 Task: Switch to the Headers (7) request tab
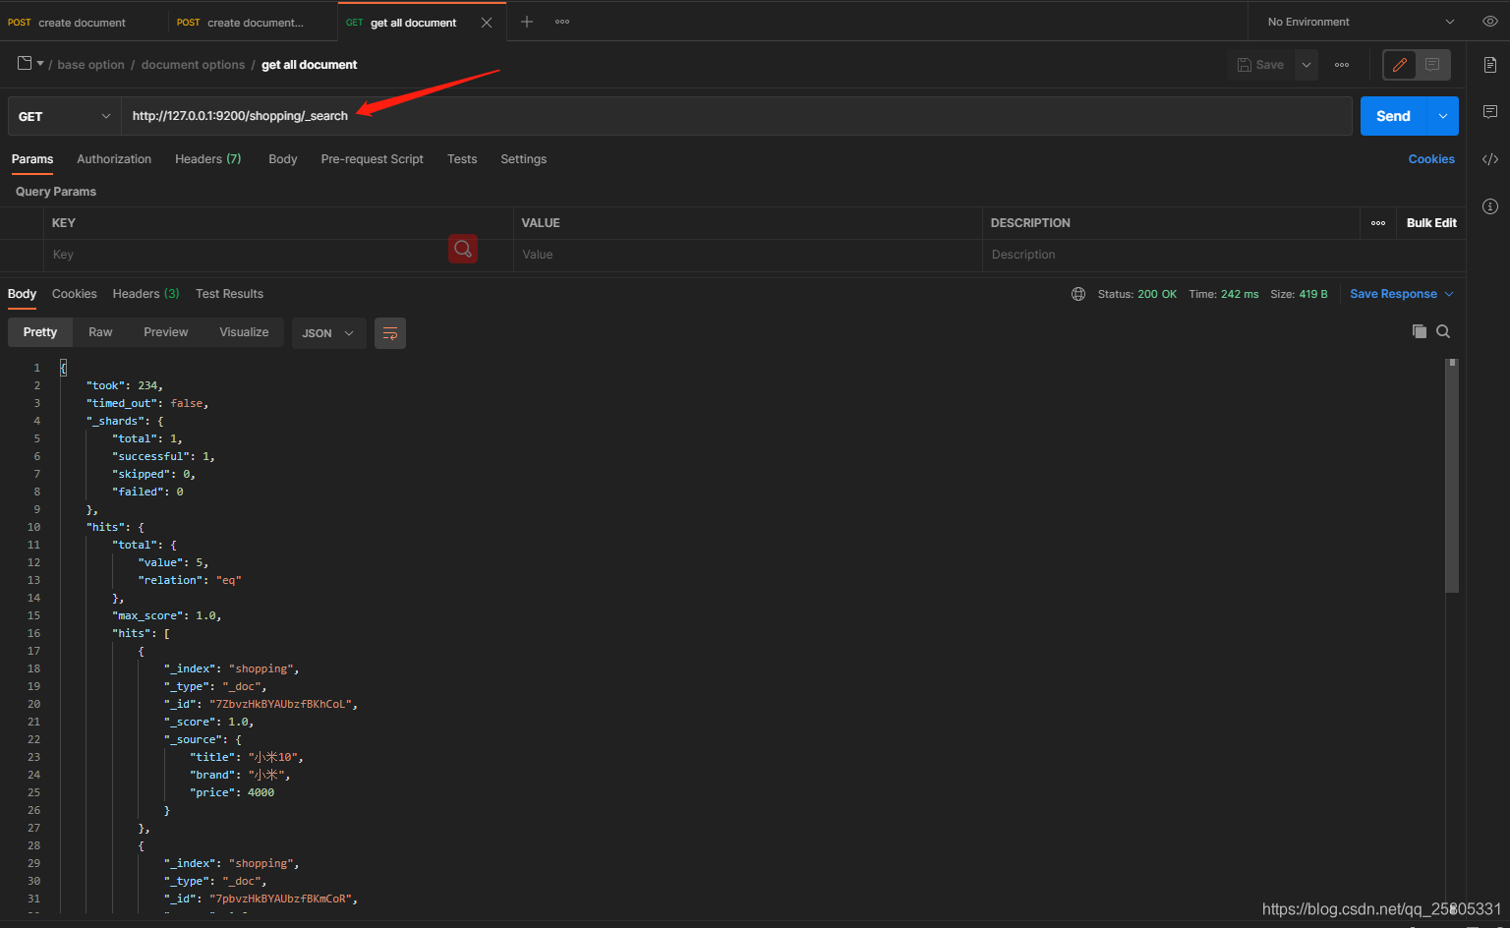(207, 158)
